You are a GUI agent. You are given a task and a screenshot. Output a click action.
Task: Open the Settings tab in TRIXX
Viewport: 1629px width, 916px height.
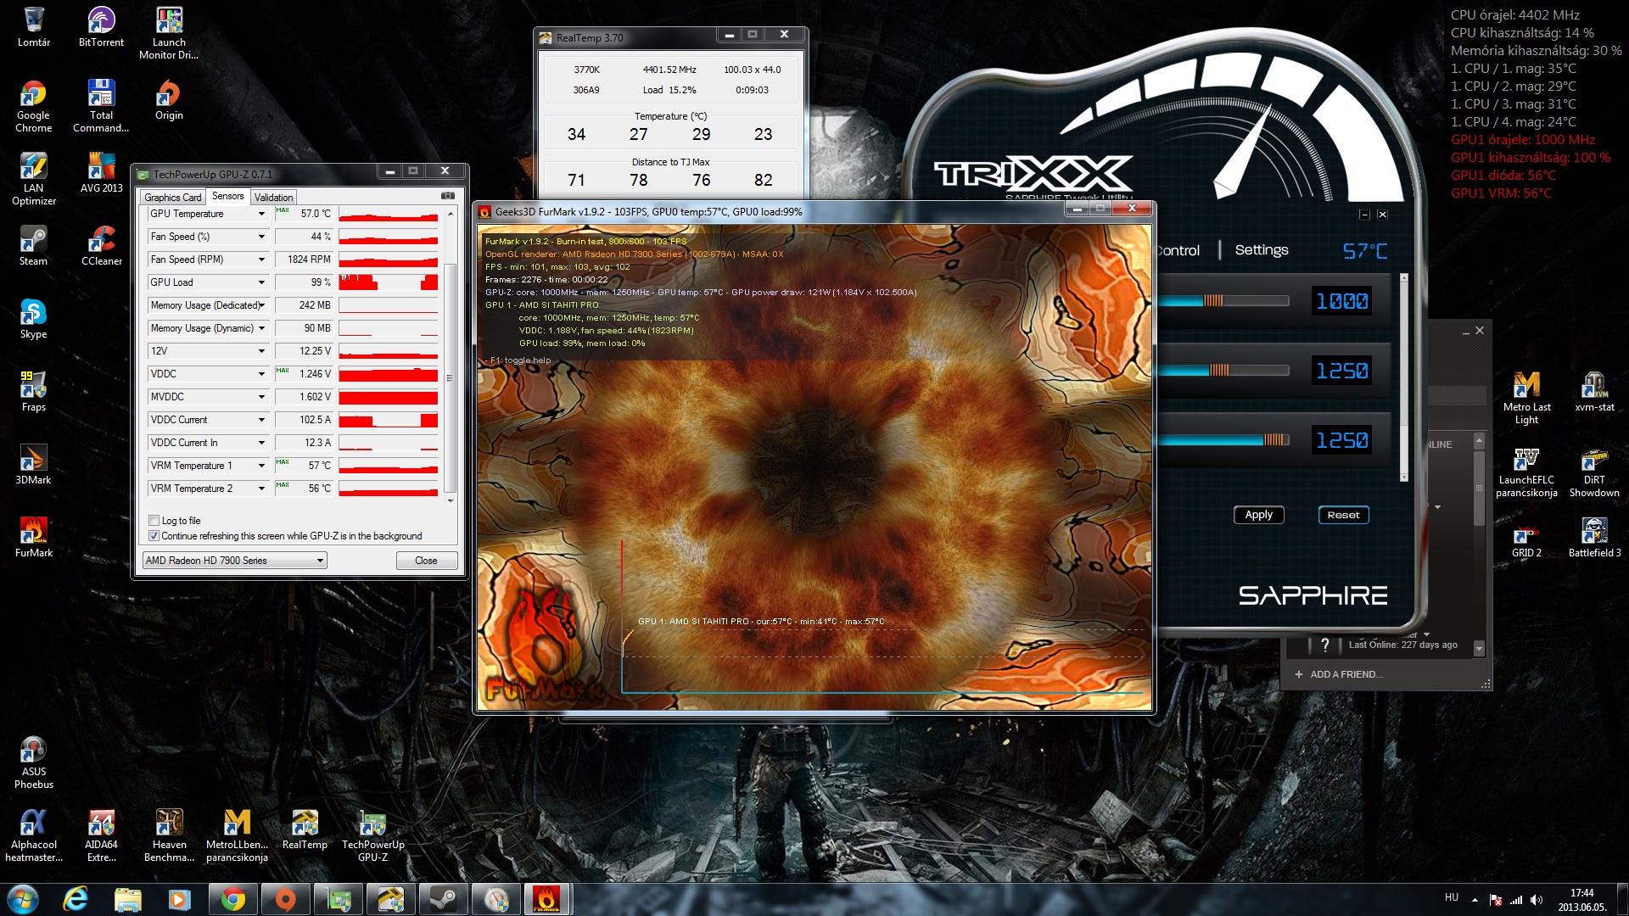click(x=1261, y=249)
